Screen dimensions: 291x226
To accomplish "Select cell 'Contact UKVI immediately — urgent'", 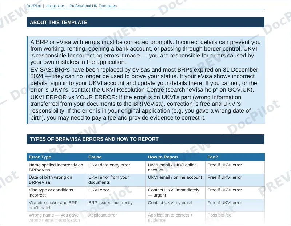I will coord(175,193).
